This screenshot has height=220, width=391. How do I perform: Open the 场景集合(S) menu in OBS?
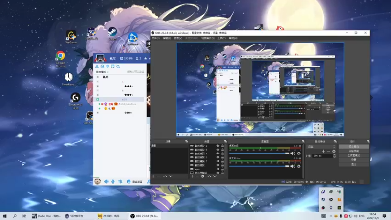coord(208,38)
